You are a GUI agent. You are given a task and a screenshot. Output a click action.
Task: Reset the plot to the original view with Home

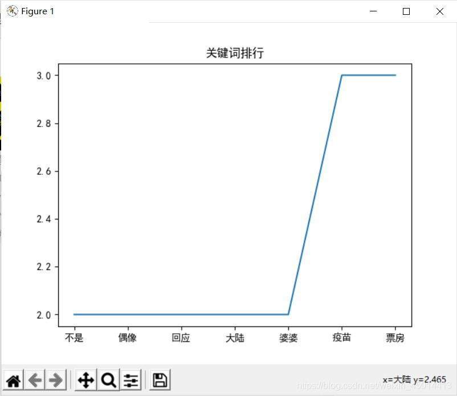coord(13,380)
